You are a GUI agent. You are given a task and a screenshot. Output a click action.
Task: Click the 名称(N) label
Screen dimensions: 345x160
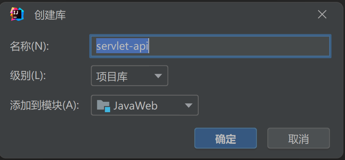29,46
